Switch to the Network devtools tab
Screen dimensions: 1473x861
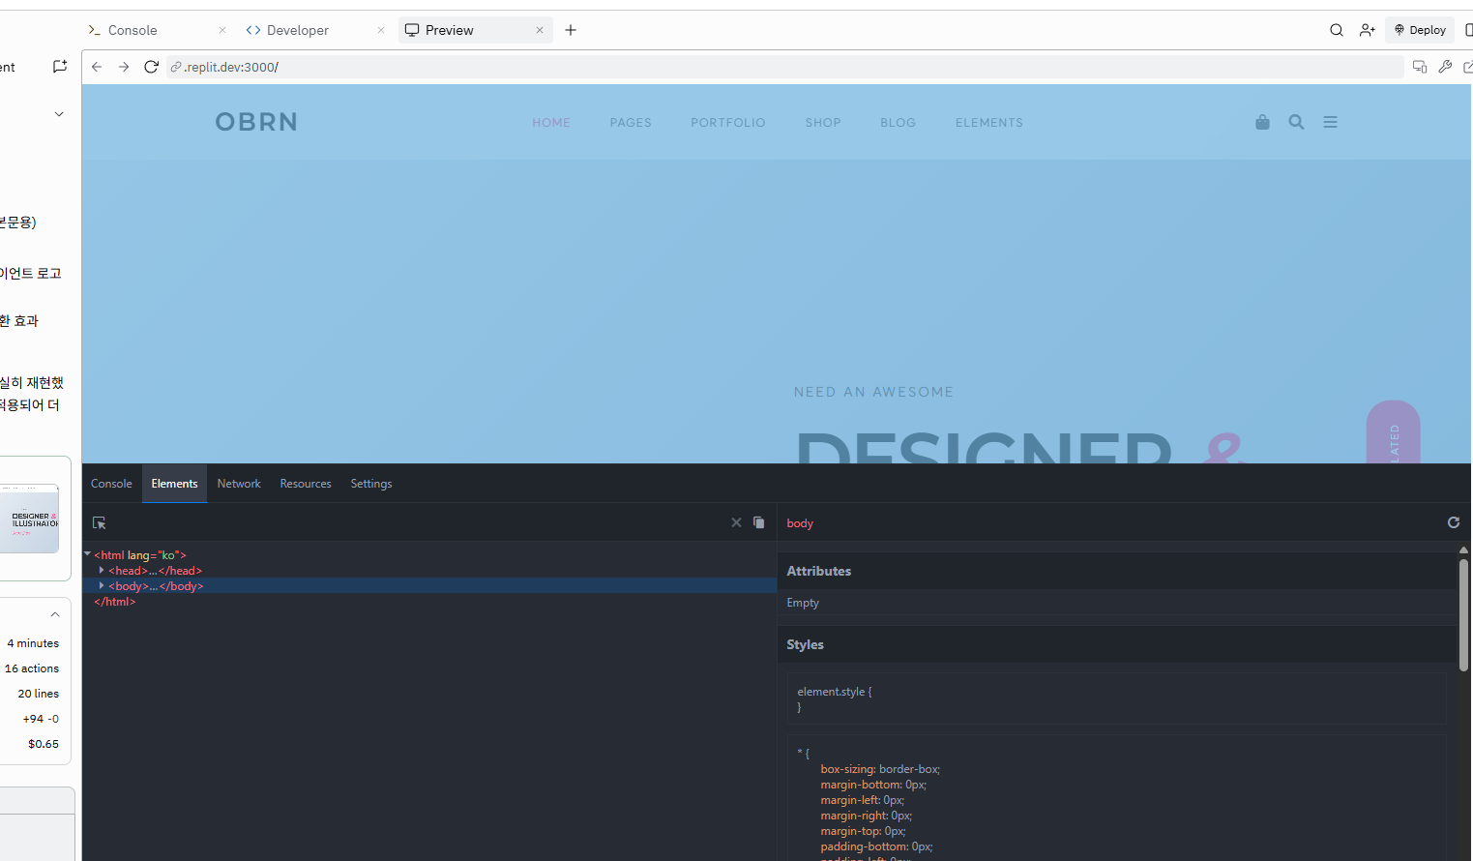pyautogui.click(x=239, y=484)
